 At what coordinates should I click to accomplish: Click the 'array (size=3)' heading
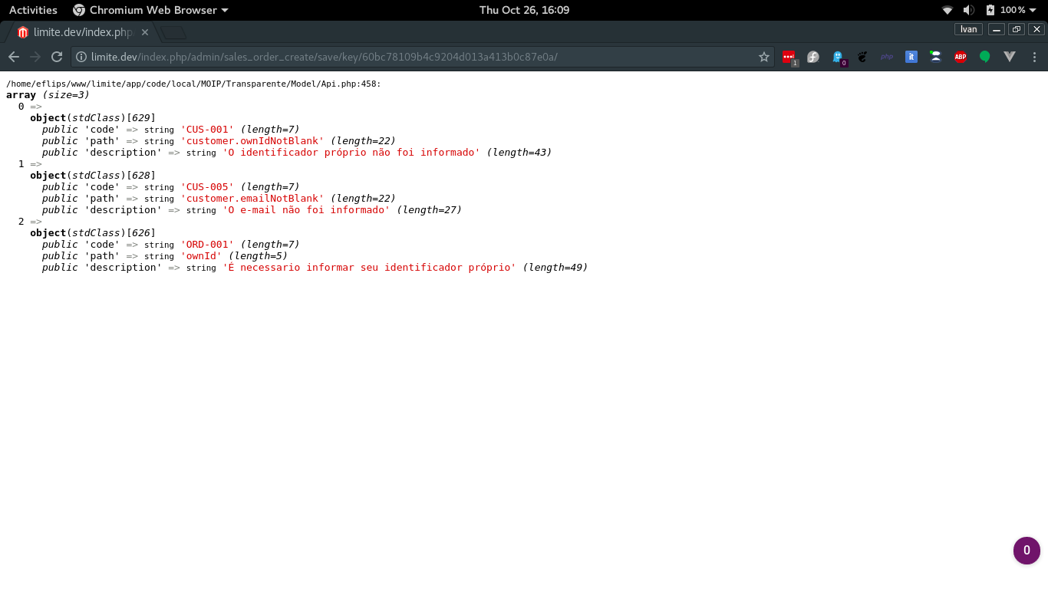48,95
